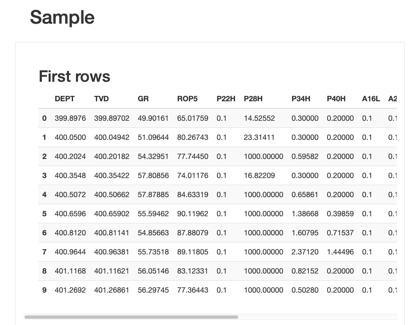Click DEPT value 400.2024
Screen dimensions: 413x325
tap(70, 156)
